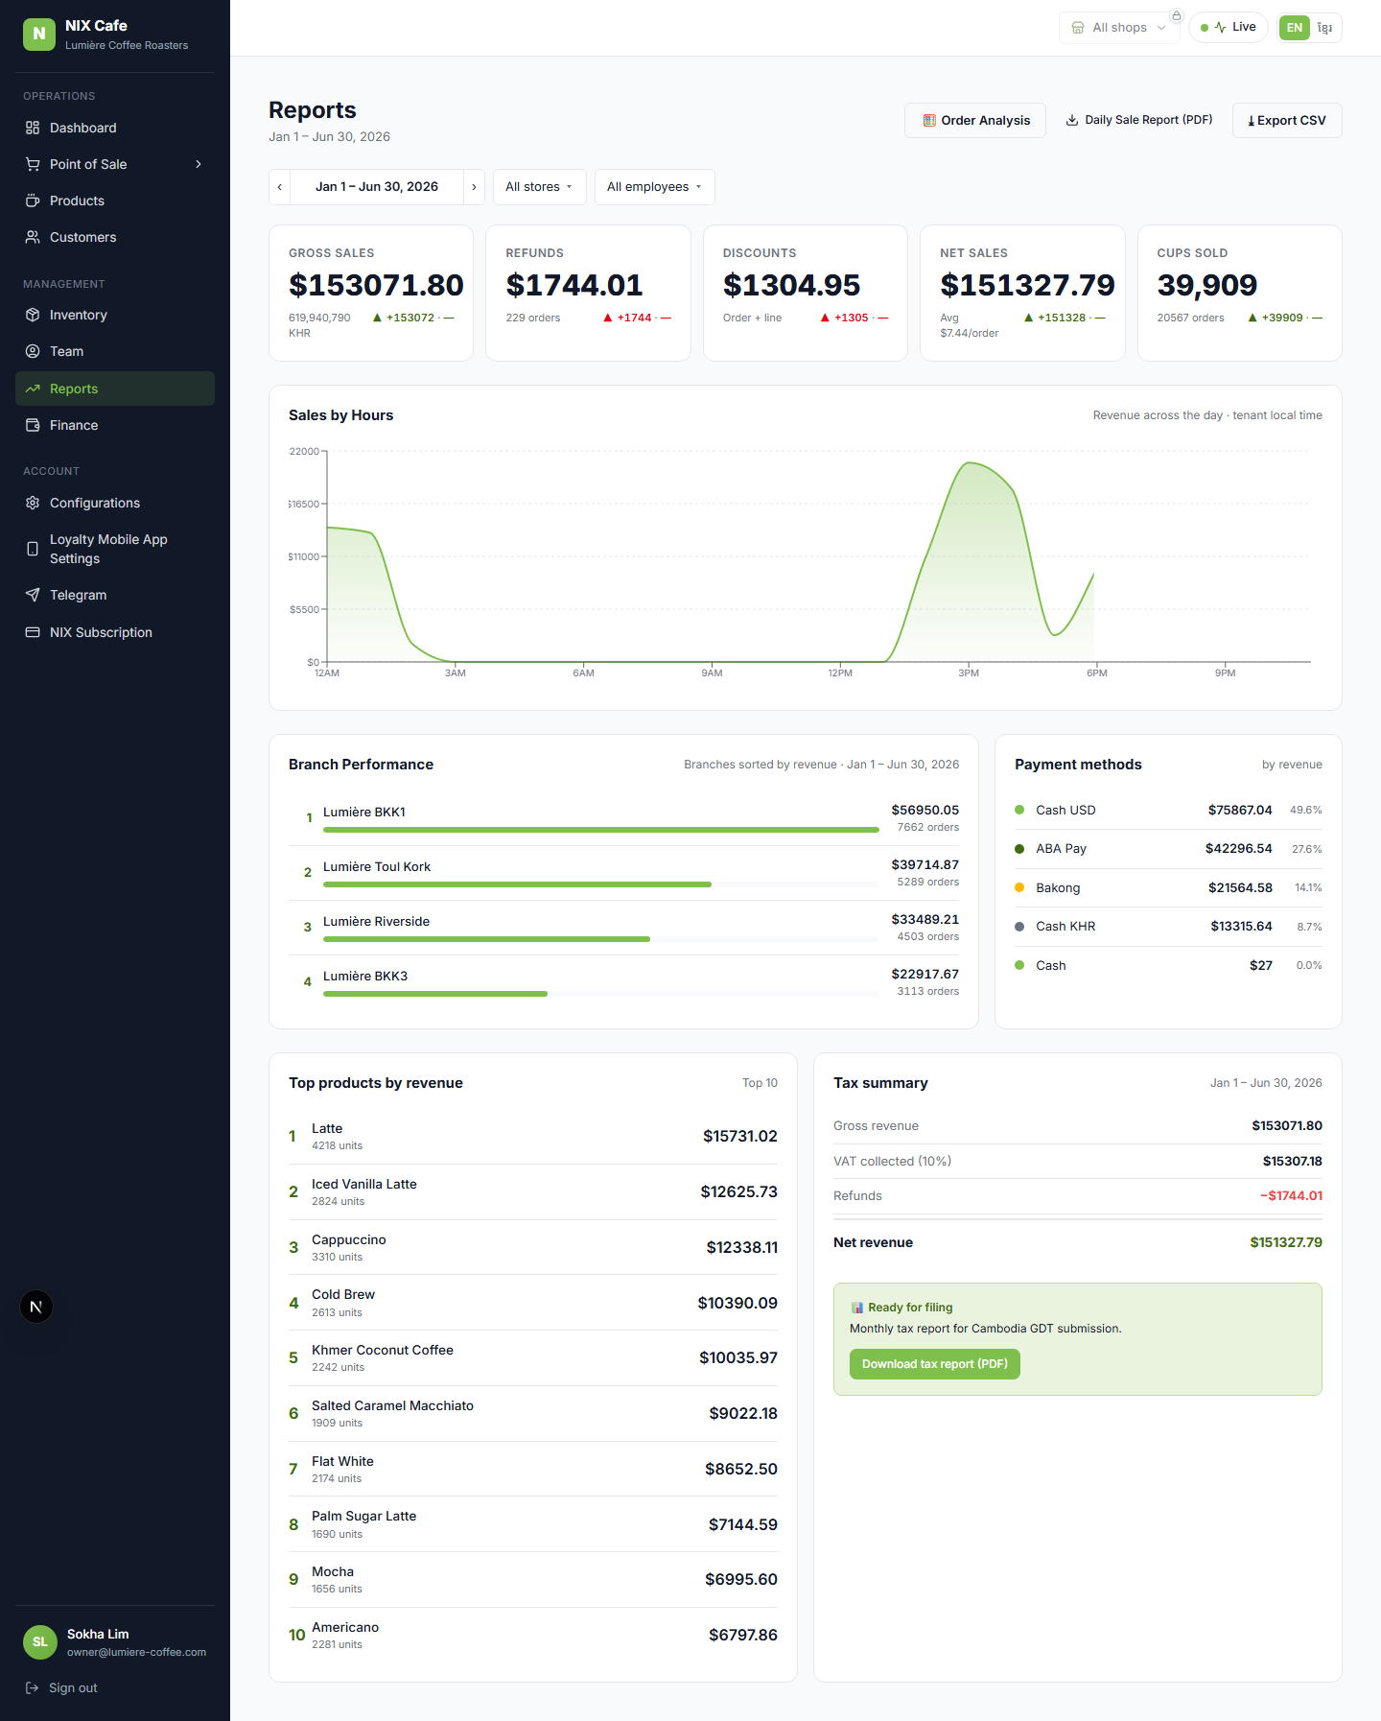Screen dimensions: 1381x1721
Task: Click Daily Sale Report (PDF) button
Action: point(1139,120)
